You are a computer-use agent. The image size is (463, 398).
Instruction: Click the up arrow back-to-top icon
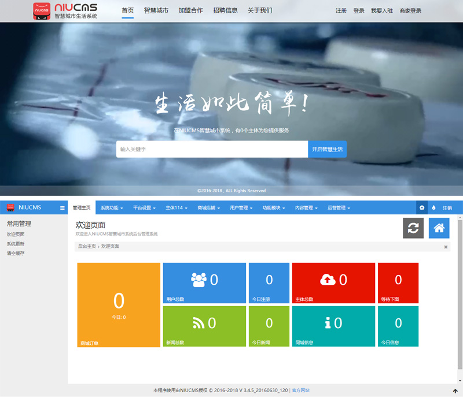[455, 391]
